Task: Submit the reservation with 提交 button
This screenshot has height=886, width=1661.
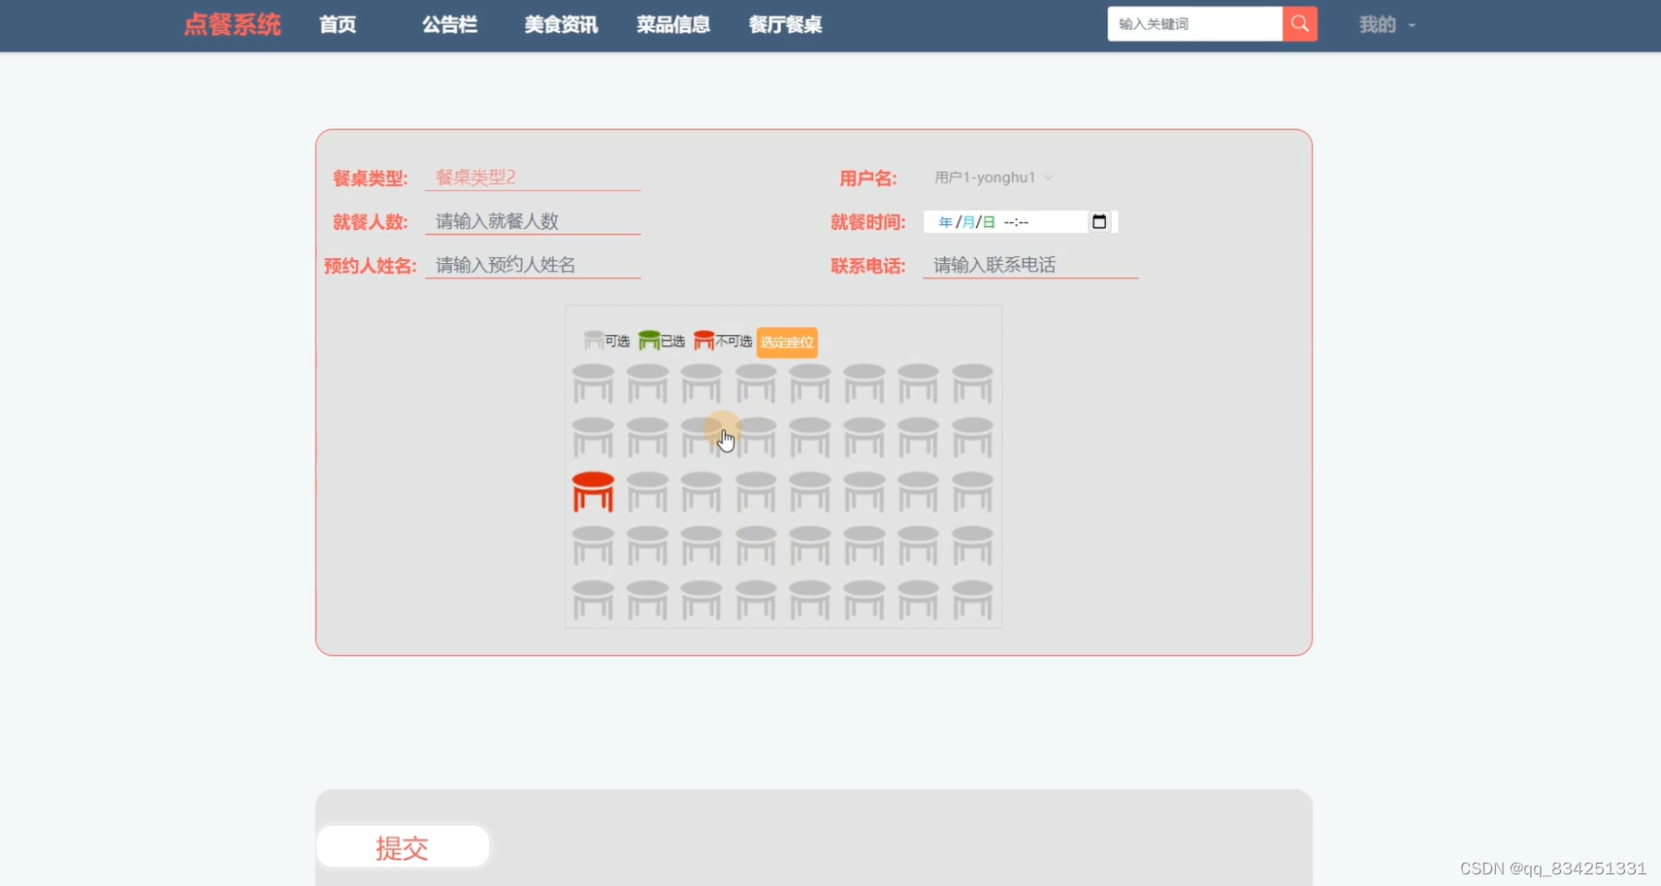Action: tap(403, 847)
